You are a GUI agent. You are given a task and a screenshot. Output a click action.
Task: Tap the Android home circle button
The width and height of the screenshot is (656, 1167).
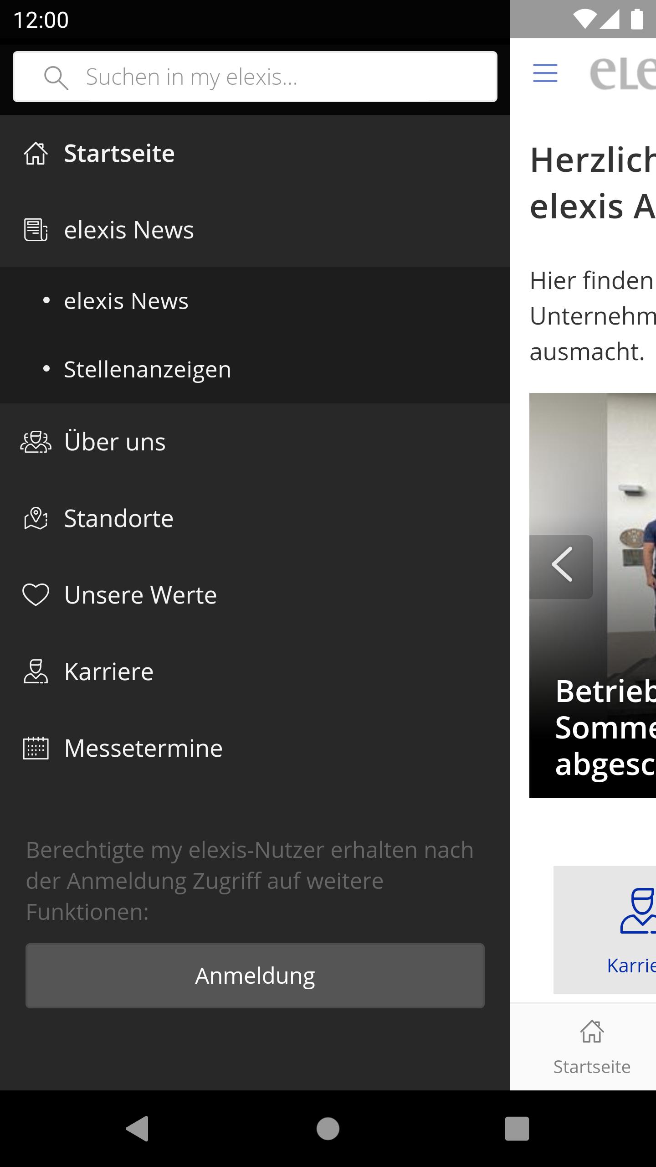tap(328, 1129)
